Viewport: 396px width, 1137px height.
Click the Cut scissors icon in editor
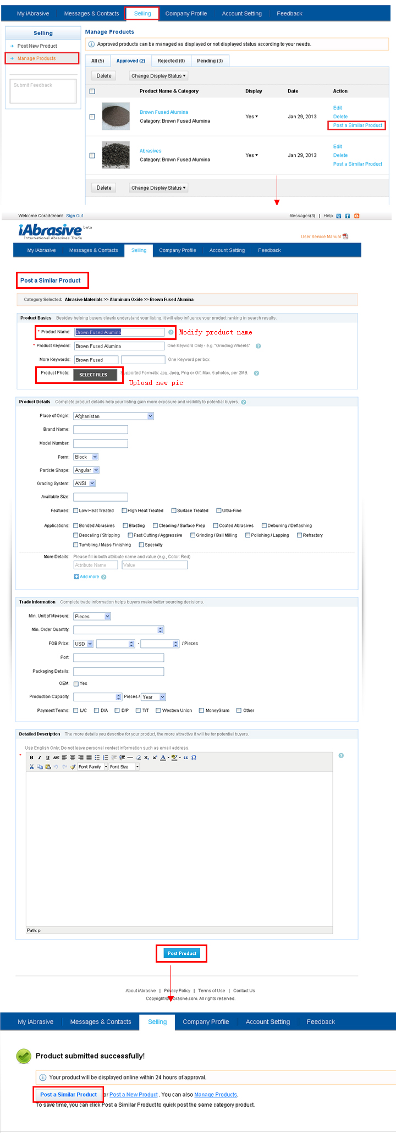(x=31, y=766)
